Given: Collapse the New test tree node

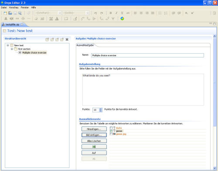Looking at the screenshot, I should point(8,45).
